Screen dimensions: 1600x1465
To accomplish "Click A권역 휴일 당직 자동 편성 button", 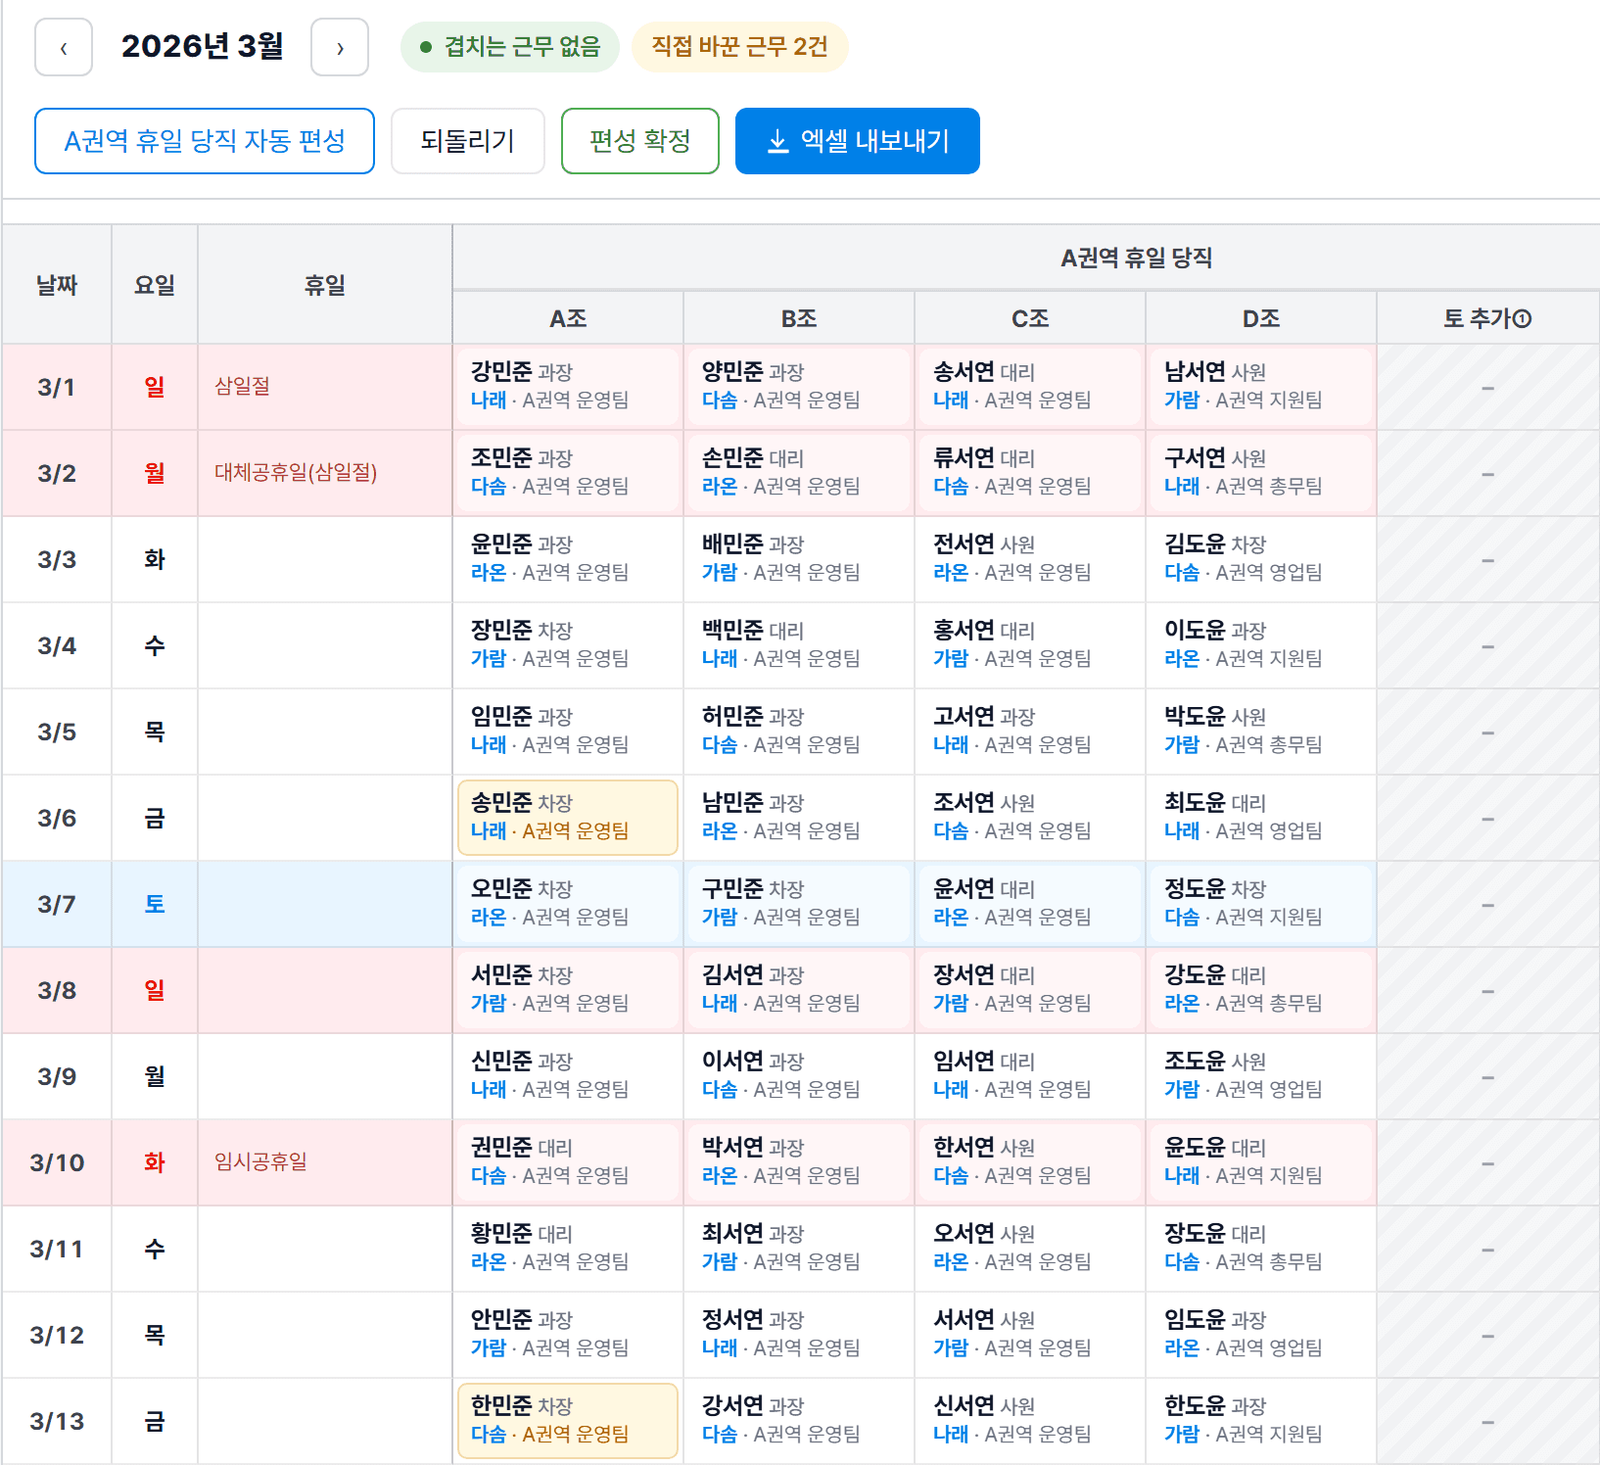I will click(x=205, y=141).
